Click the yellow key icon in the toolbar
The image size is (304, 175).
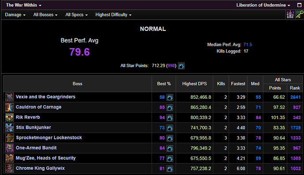point(300,15)
